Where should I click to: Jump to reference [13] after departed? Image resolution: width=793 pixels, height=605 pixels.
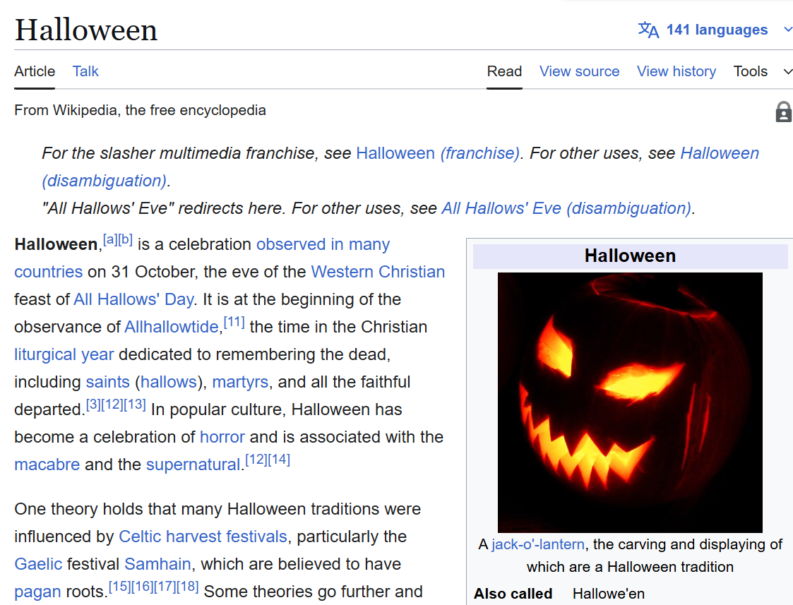pyautogui.click(x=135, y=405)
